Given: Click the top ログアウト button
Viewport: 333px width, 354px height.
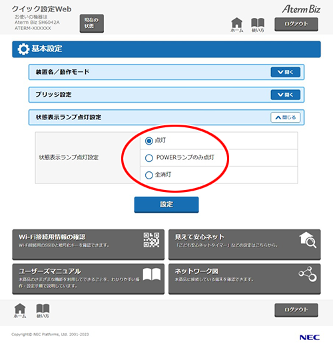Looking at the screenshot, I should (296, 24).
